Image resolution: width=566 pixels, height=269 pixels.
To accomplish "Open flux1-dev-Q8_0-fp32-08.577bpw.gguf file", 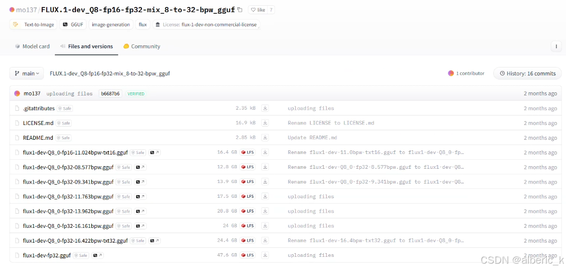I will click(68, 167).
